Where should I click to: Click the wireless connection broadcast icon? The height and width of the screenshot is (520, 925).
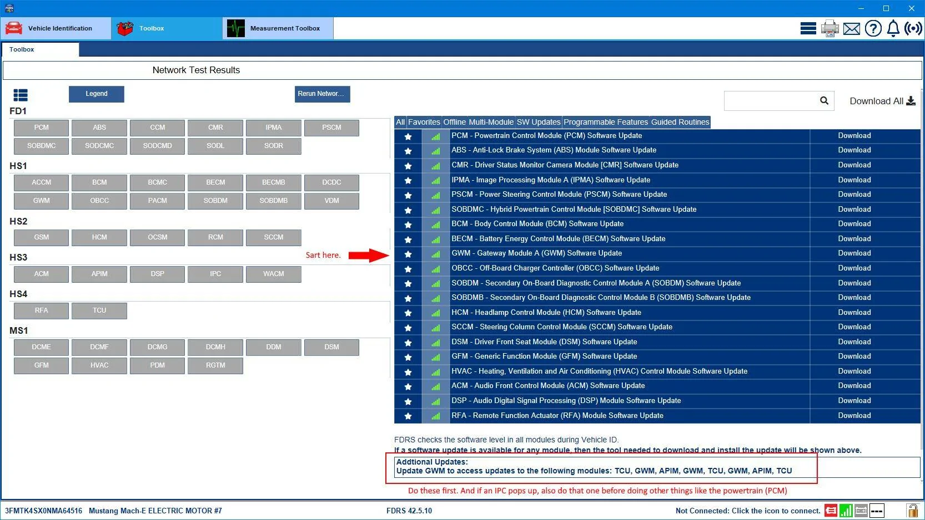913,28
